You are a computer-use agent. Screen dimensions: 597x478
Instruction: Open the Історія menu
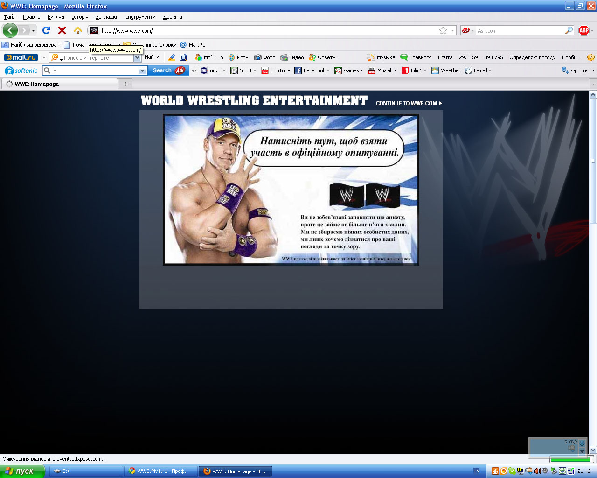(x=80, y=17)
